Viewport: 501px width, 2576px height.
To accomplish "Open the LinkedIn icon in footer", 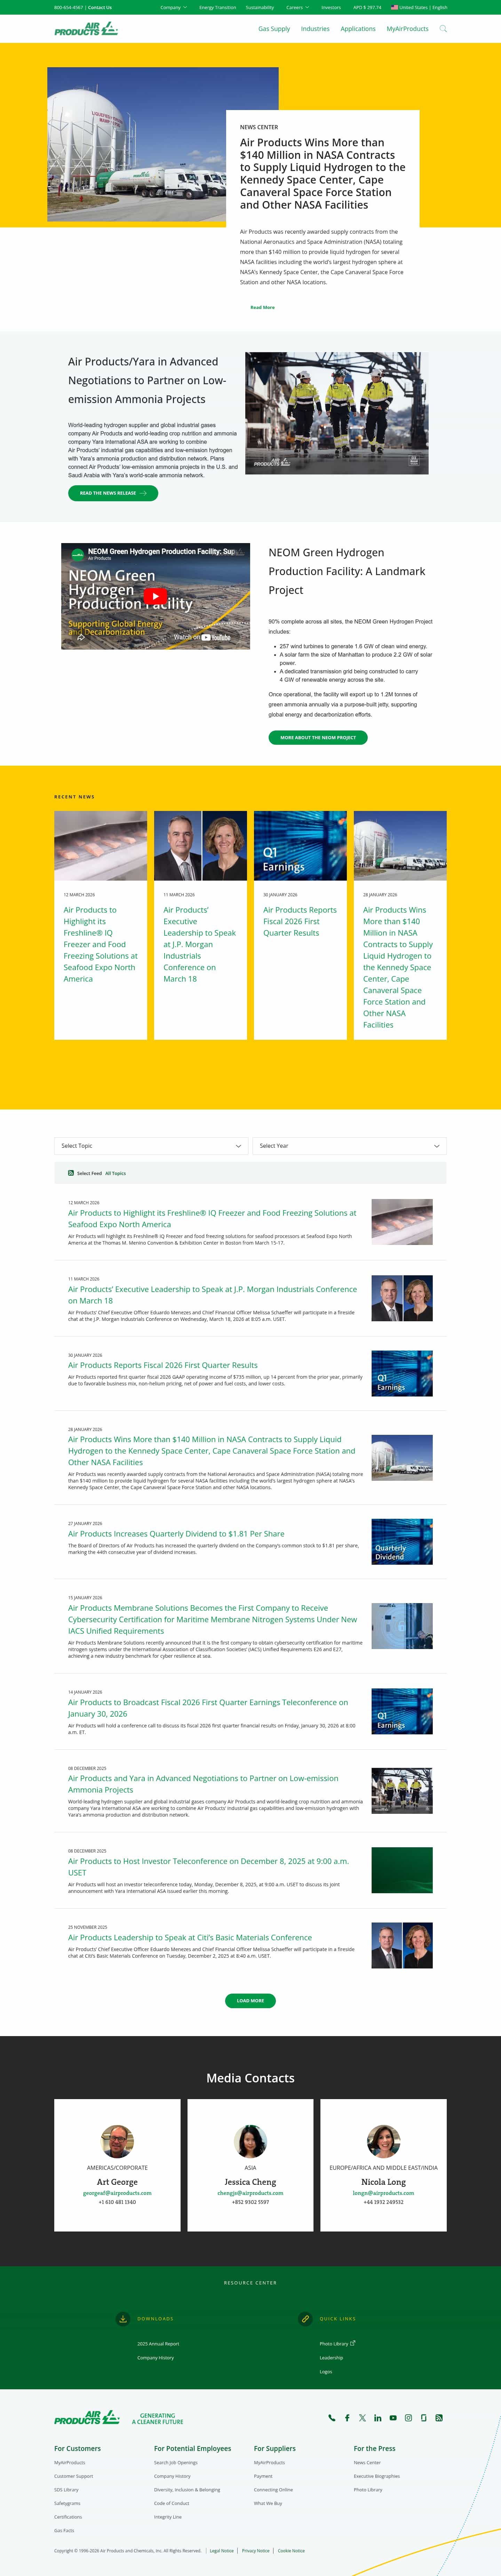I will pos(377,2418).
